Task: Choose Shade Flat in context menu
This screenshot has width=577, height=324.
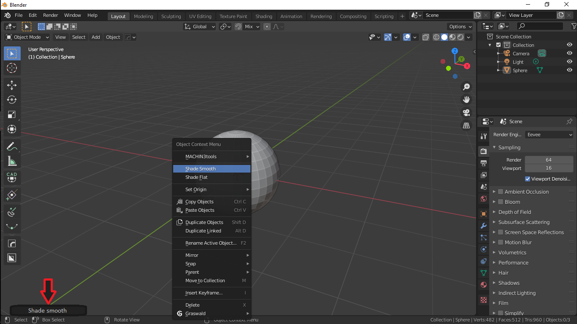Action: pos(212,177)
